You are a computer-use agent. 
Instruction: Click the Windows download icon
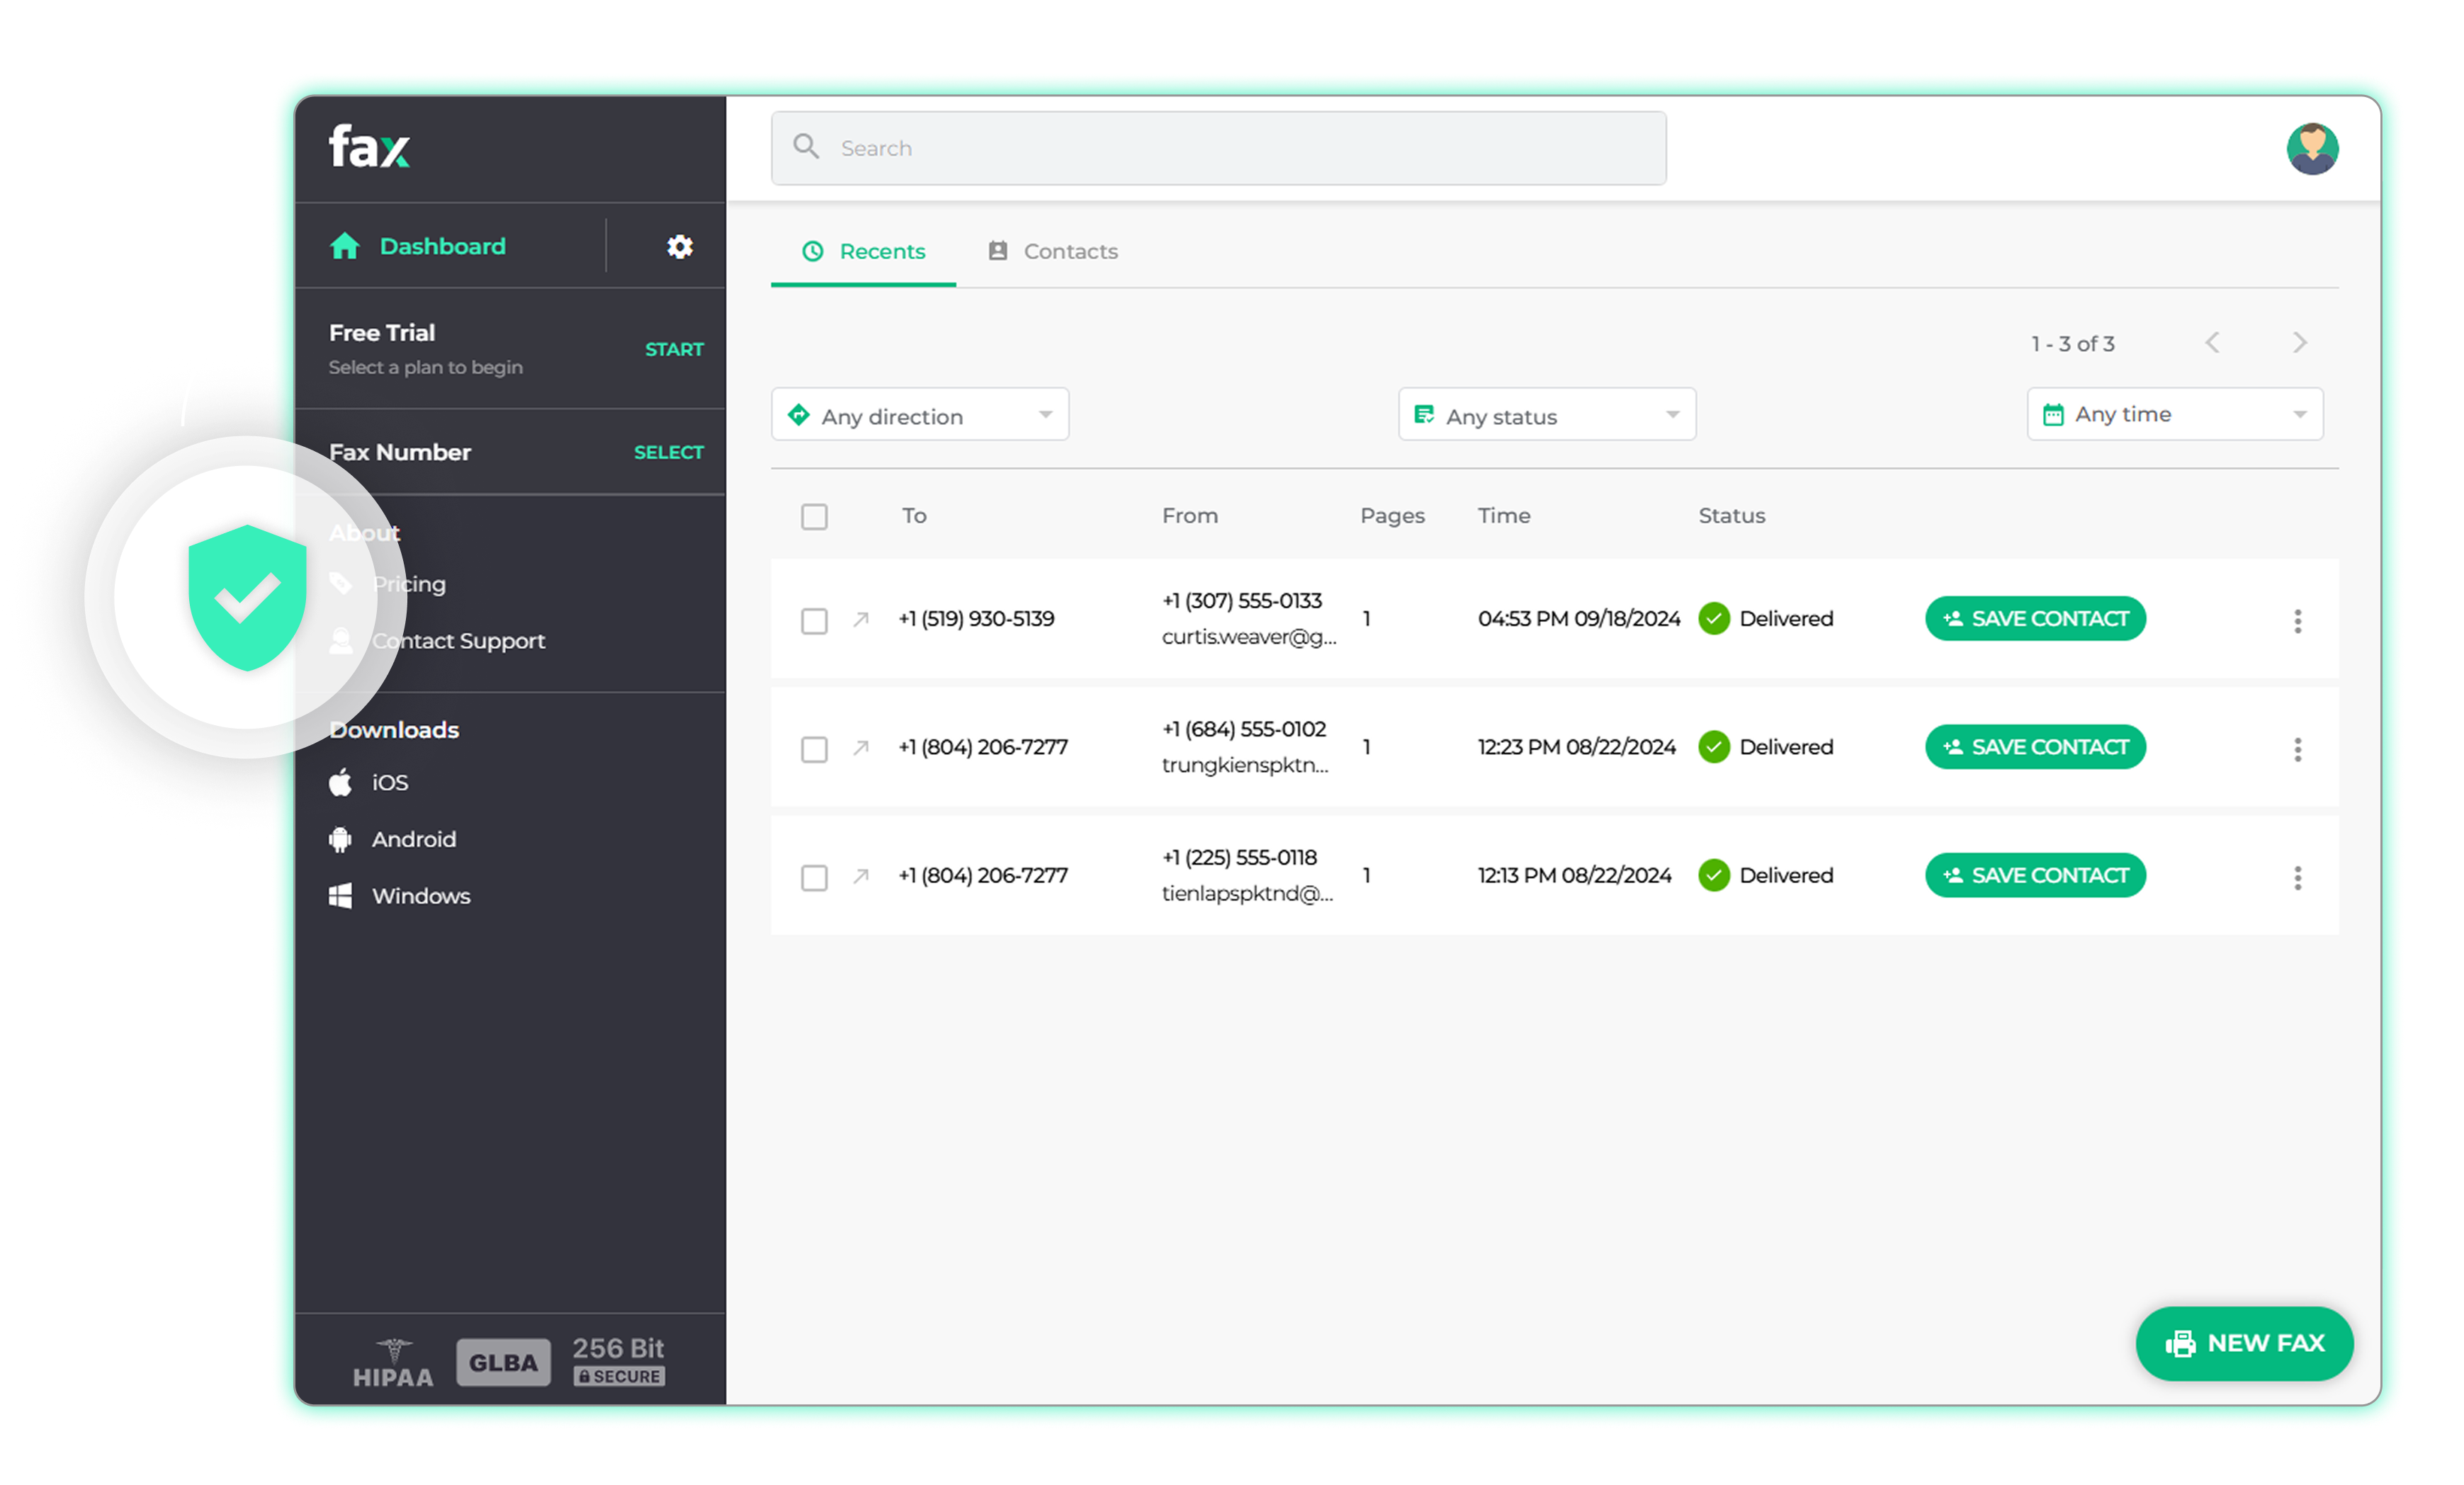tap(341, 895)
